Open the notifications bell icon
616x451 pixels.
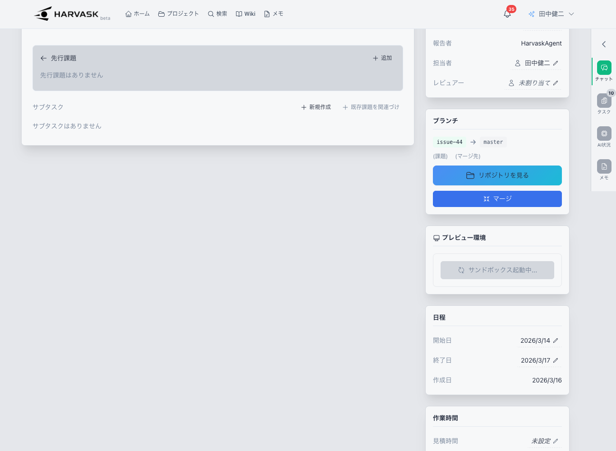tap(507, 14)
